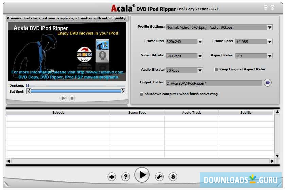285x191 pixels.
Task: Open help via question mark icon
Action: point(126,177)
